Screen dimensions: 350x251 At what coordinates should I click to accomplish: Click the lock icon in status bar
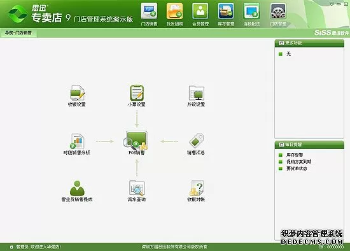11,247
